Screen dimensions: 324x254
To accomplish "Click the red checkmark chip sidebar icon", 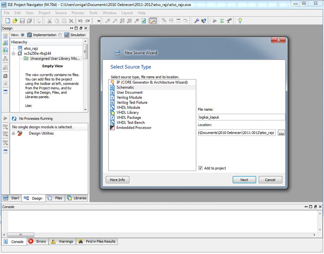I will tap(5, 76).
